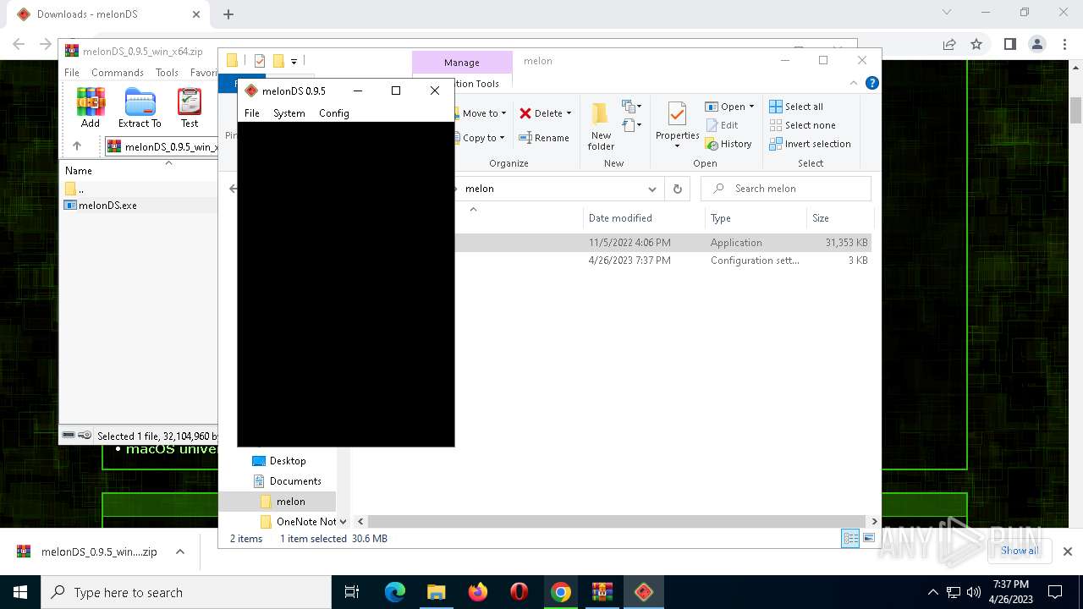Go up one level in WinRAR
The height and width of the screenshot is (609, 1083).
click(x=77, y=146)
